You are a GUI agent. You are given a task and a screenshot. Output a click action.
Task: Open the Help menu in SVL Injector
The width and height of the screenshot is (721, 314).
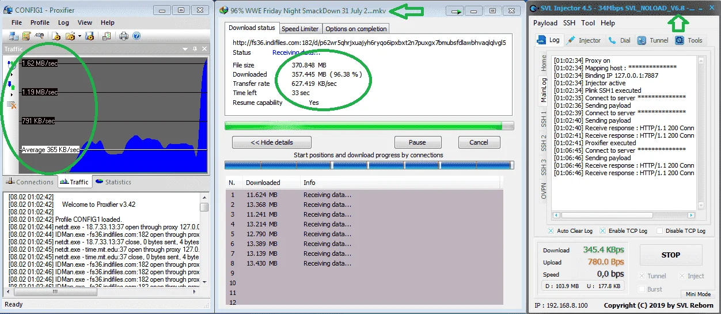tap(608, 23)
